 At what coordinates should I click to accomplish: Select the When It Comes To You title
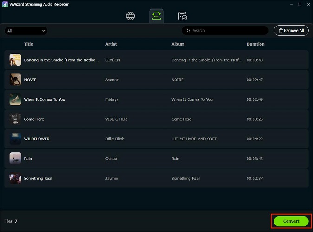(x=45, y=99)
